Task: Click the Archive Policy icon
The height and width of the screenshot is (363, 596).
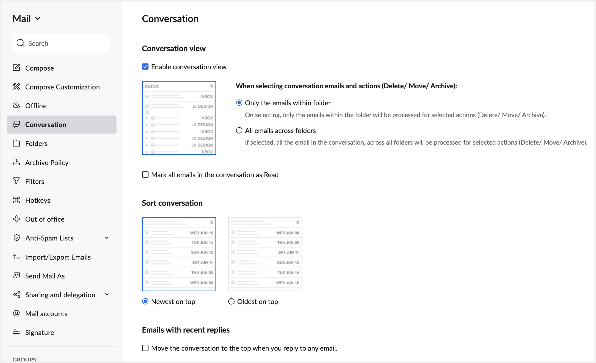Action: (x=16, y=162)
